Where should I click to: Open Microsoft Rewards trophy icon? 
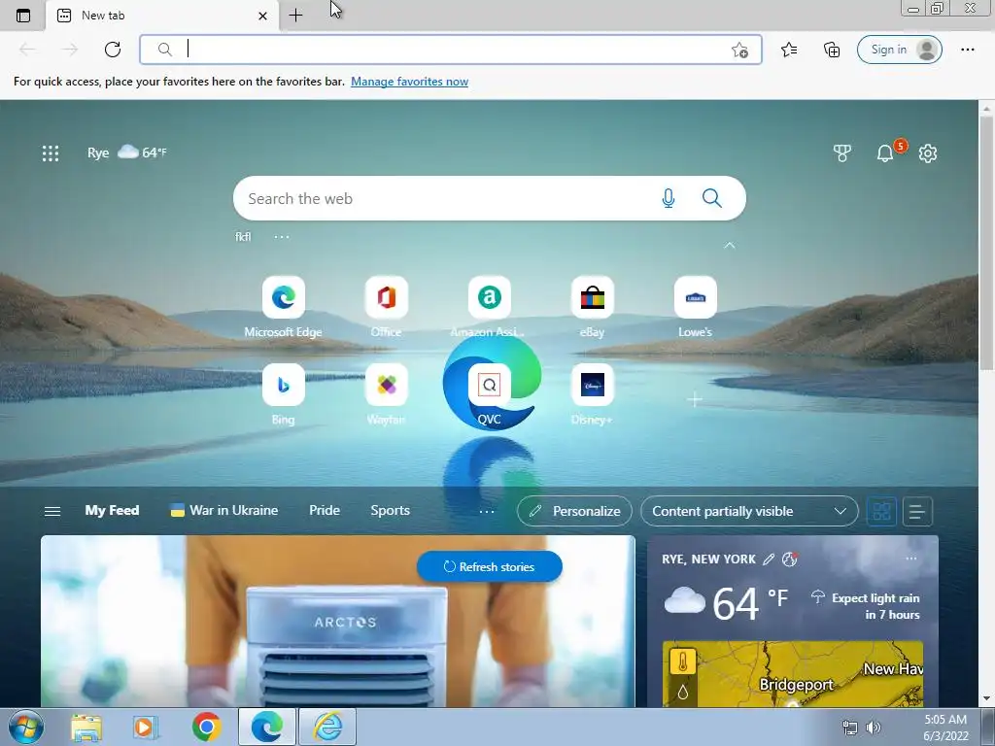point(842,153)
